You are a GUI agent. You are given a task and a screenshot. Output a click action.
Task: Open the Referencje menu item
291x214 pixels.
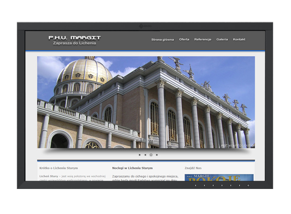203,40
